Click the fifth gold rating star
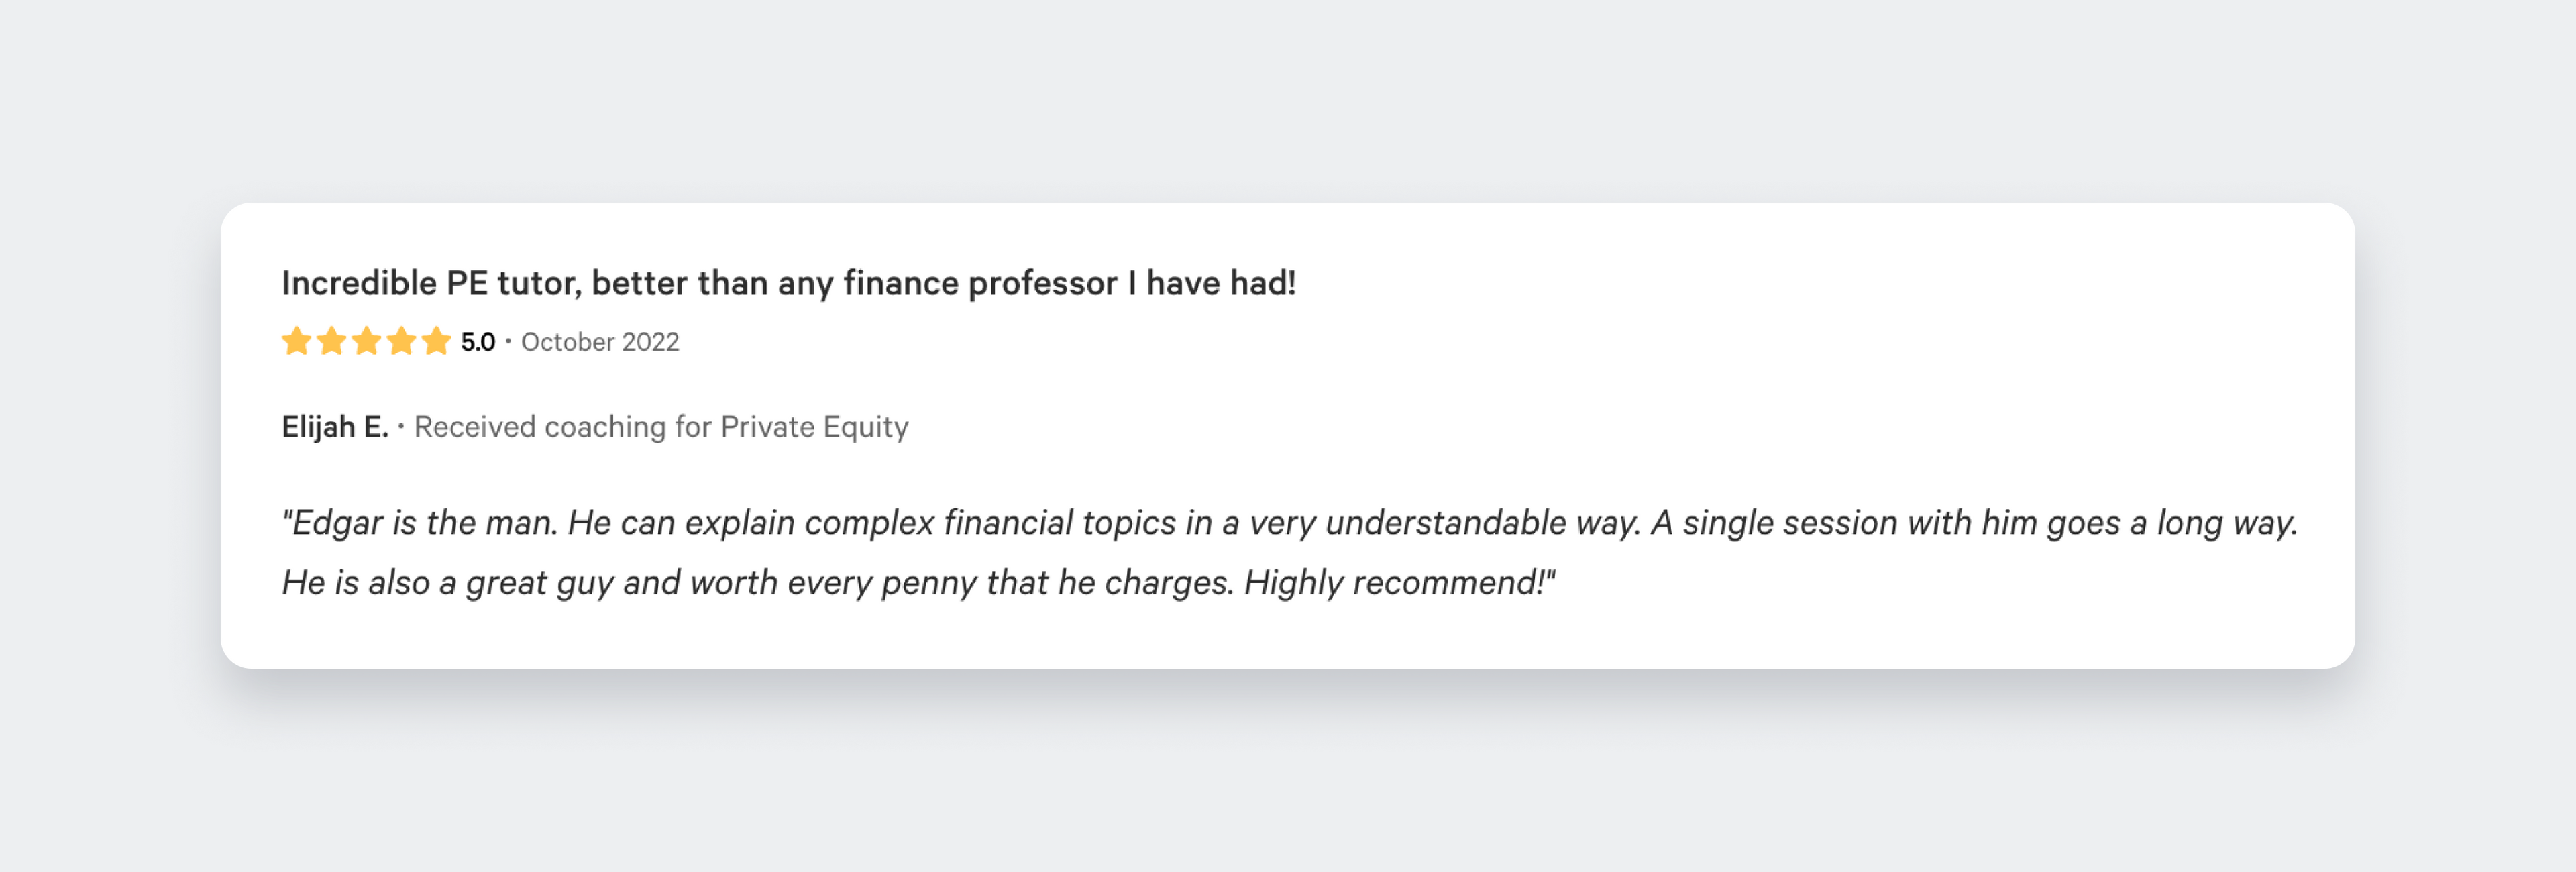 436,342
